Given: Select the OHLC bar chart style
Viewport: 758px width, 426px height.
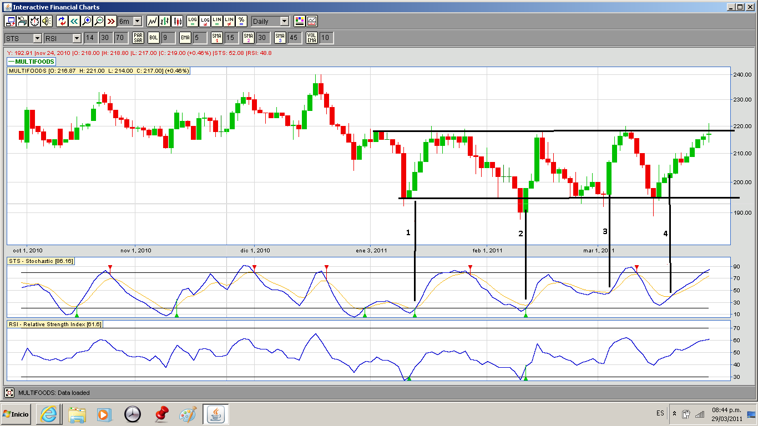Looking at the screenshot, I should coord(165,21).
